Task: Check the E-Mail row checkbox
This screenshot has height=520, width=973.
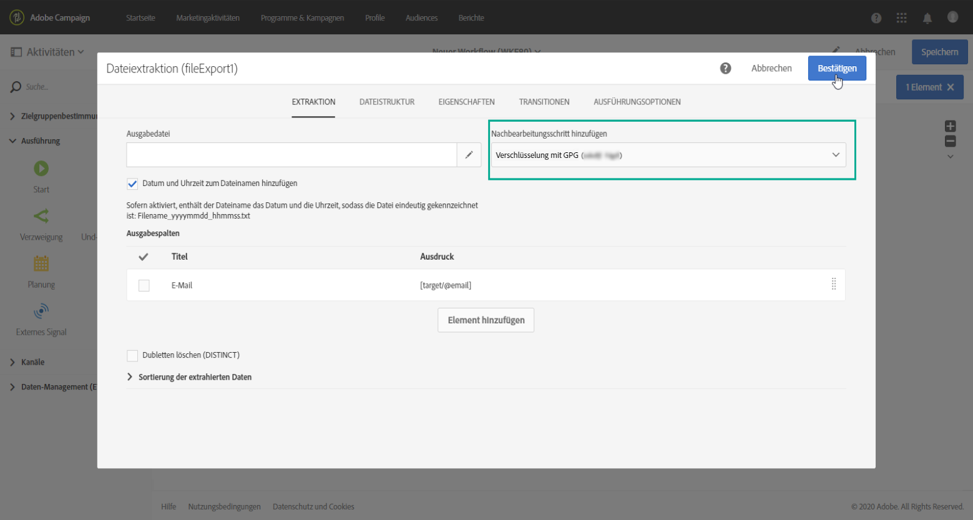Action: pyautogui.click(x=144, y=285)
